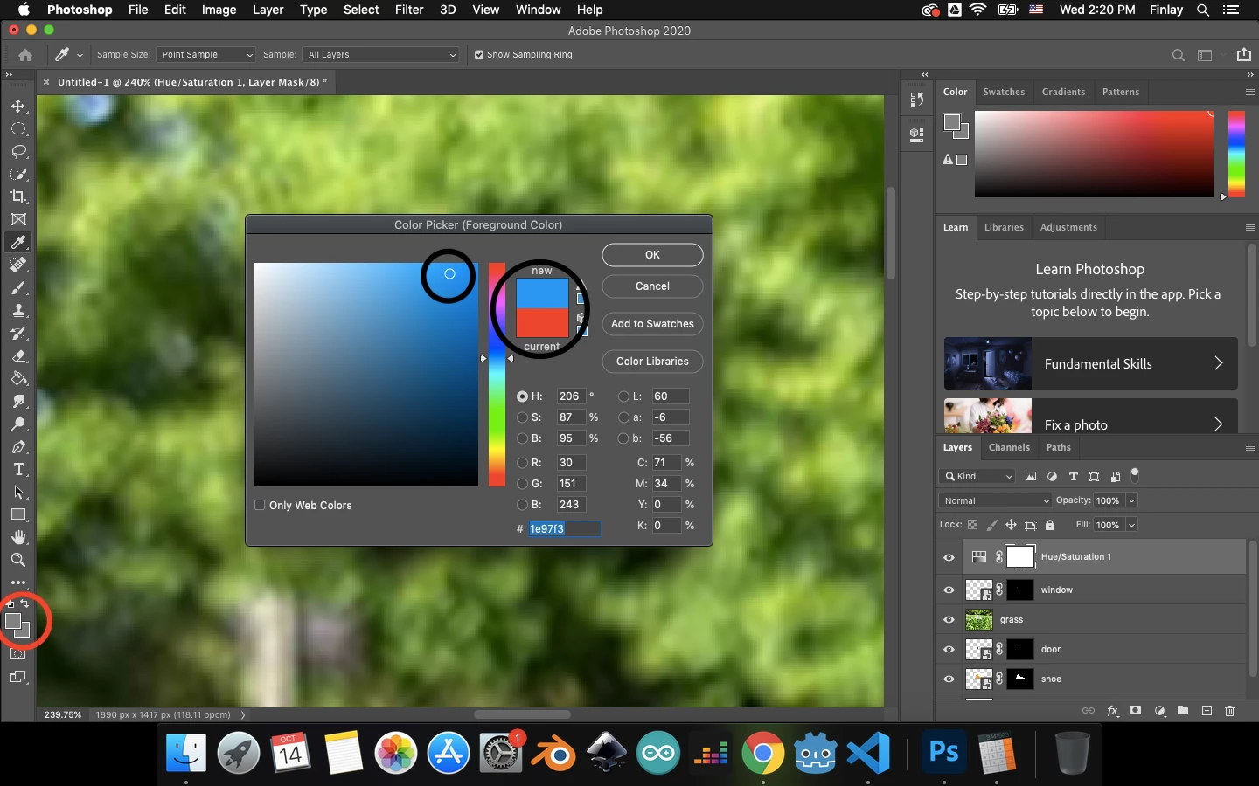The height and width of the screenshot is (786, 1259).
Task: Click the Hue/Saturation 1 layer mask thumbnail
Action: 1020,557
